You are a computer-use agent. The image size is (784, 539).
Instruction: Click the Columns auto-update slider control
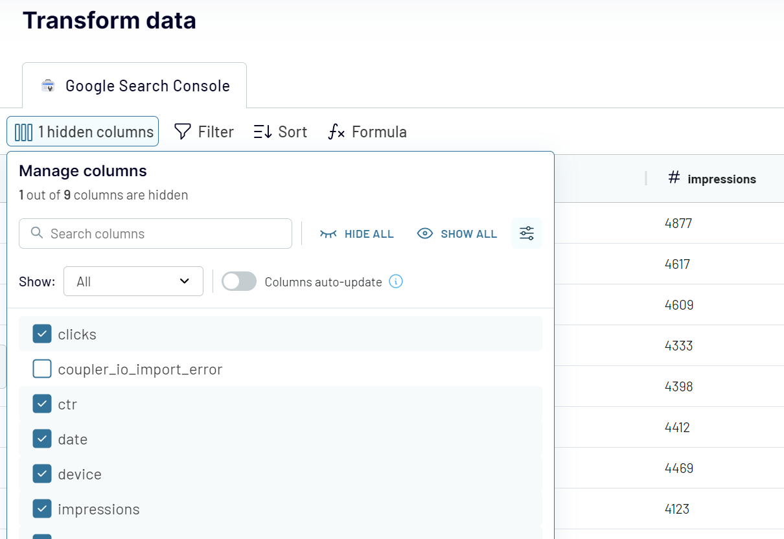click(x=239, y=281)
